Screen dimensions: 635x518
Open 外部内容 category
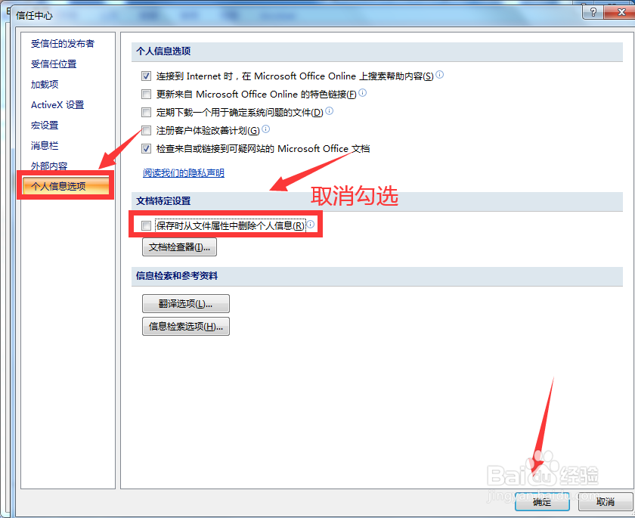[49, 166]
